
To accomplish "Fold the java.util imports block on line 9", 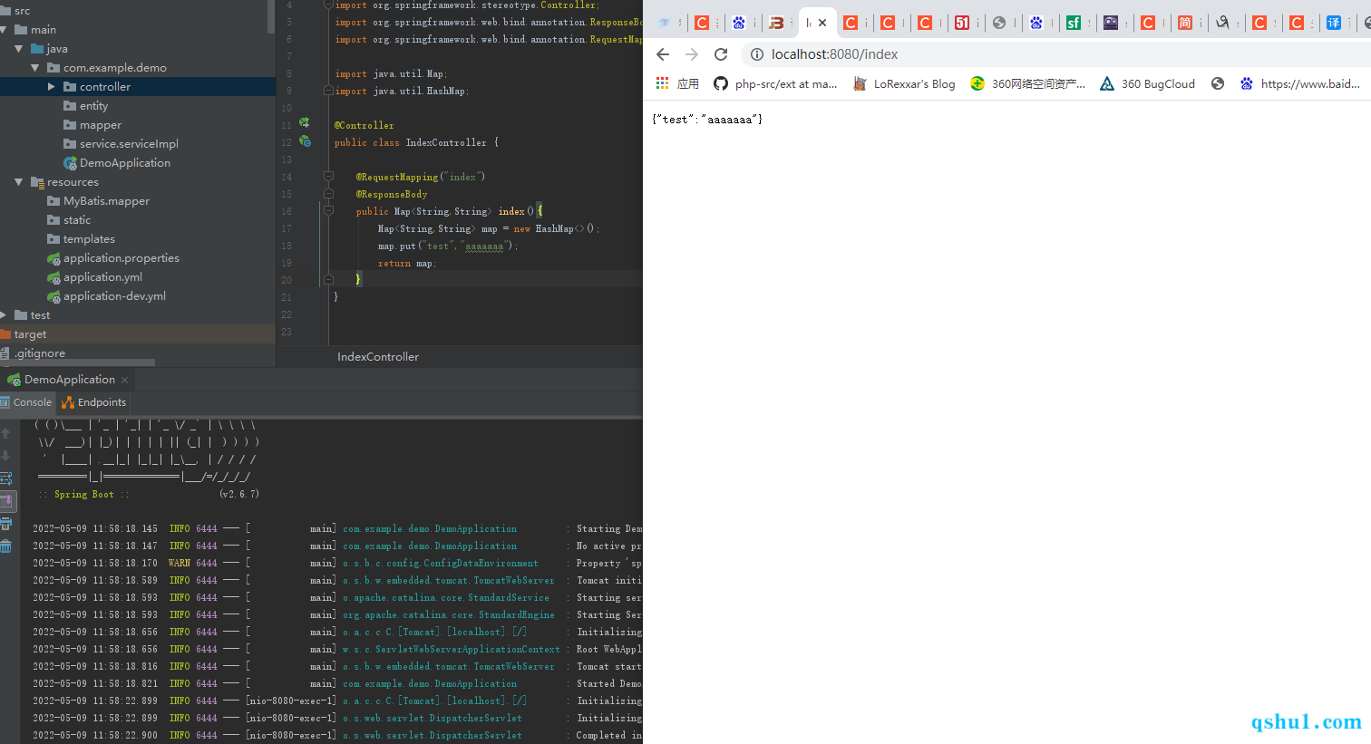I will pos(329,91).
